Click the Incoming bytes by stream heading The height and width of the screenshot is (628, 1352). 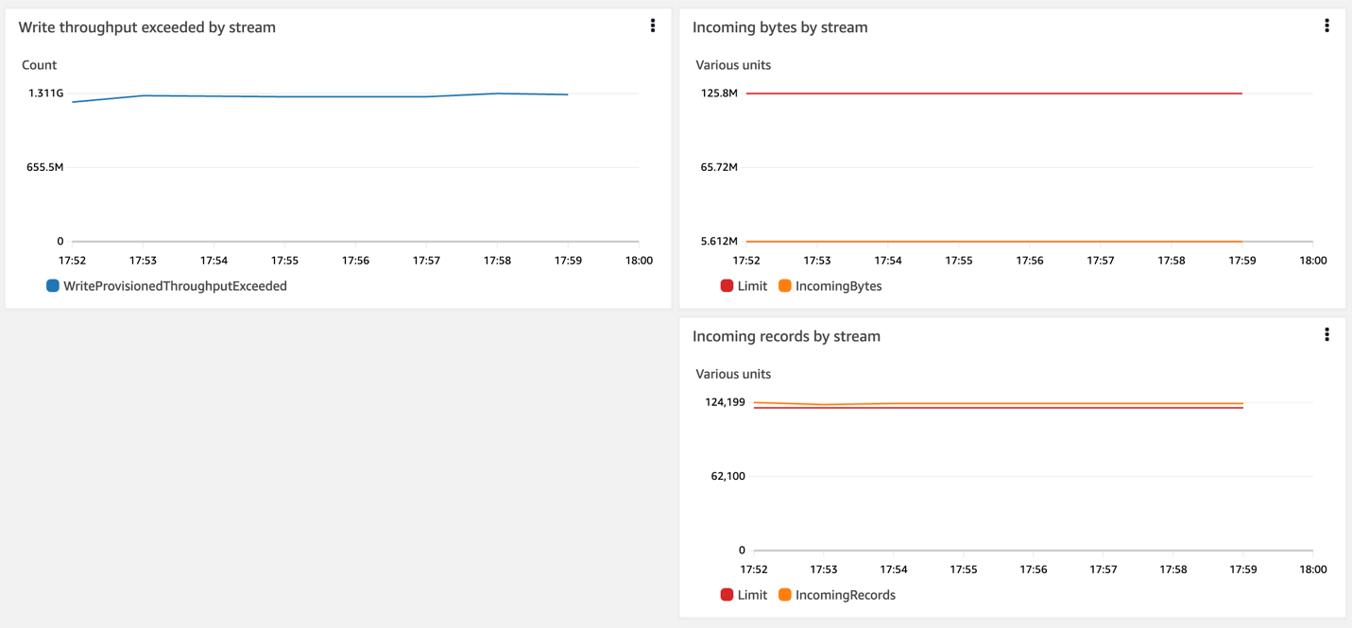[x=780, y=27]
